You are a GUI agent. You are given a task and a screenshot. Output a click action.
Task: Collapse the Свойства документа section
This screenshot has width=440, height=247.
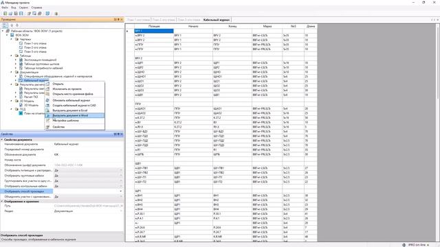pyautogui.click(x=2, y=139)
